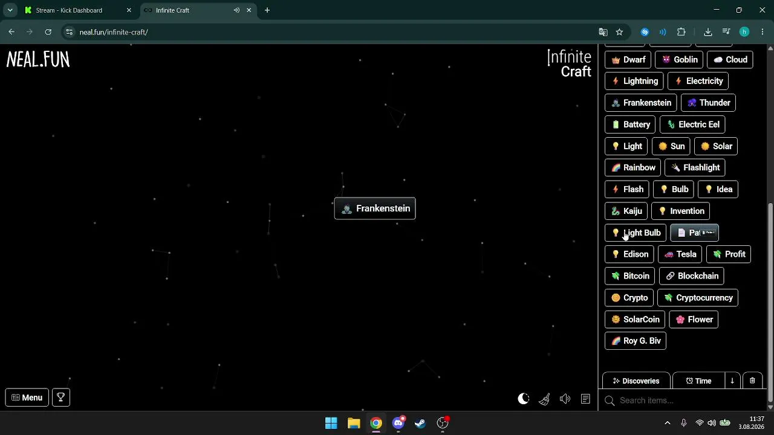The image size is (774, 435).
Task: Select Frankenstein in the sidebar list
Action: point(641,103)
